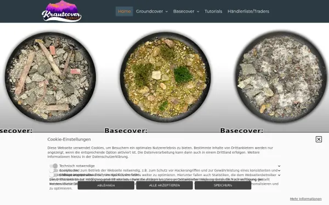Expand the Basecover dropdown arrow
Screen dimensions: 329x205
(198, 11)
